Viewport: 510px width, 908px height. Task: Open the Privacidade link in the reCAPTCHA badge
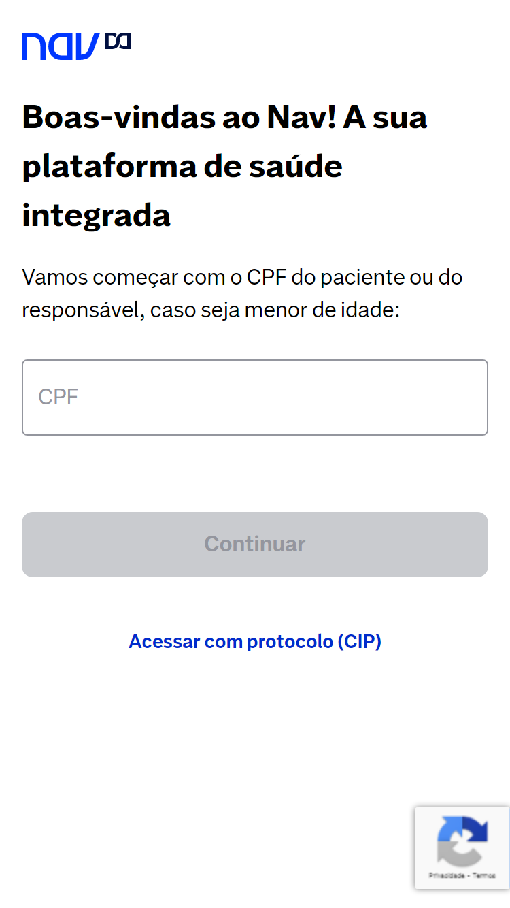(x=447, y=874)
